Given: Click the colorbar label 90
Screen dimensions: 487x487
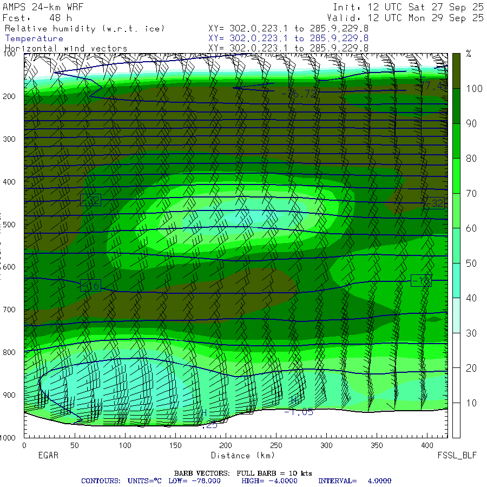Looking at the screenshot, I should click(471, 123).
